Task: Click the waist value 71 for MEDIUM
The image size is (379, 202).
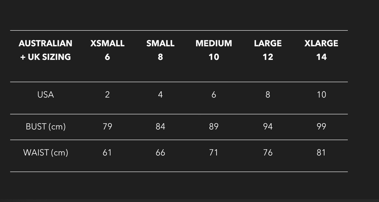Action: click(214, 152)
